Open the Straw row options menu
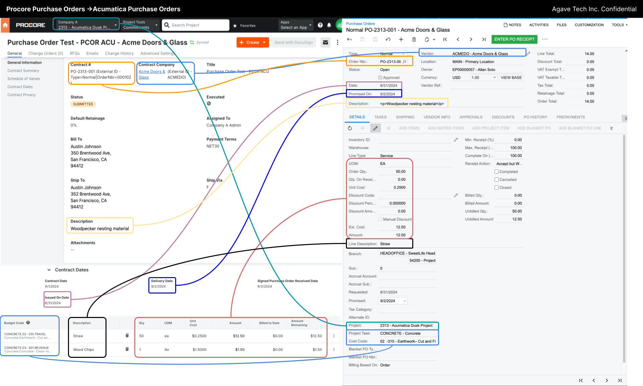643x386 pixels. [334, 336]
